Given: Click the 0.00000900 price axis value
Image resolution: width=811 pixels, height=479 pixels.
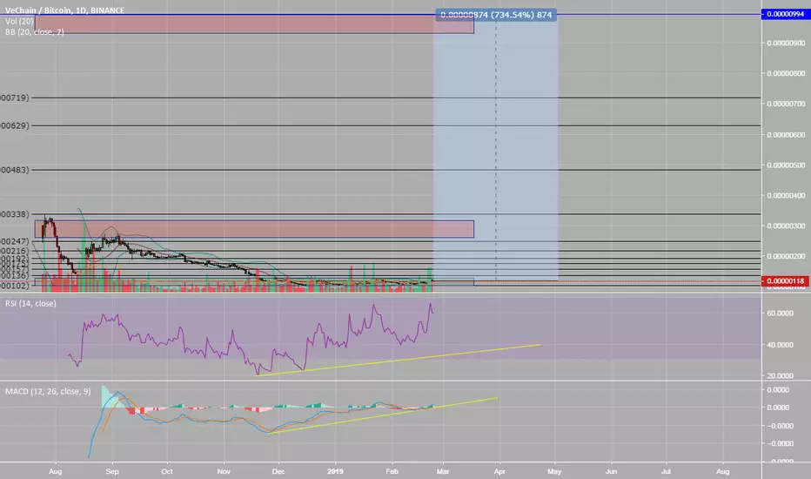Looking at the screenshot, I should tap(786, 43).
